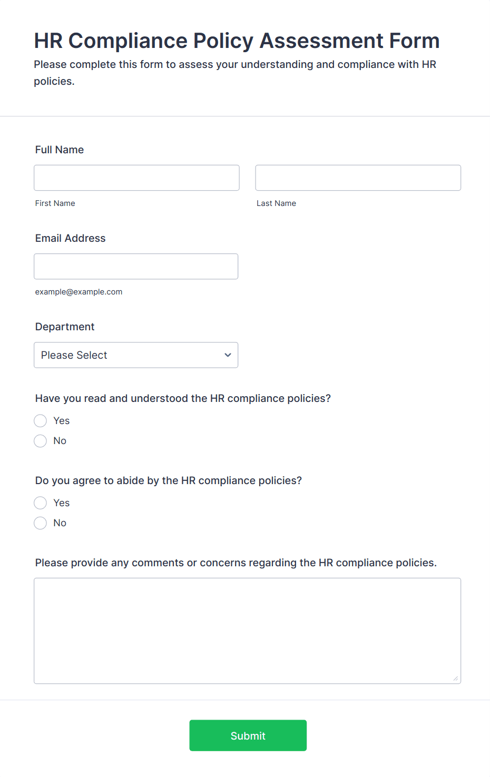490x777 pixels.
Task: Select No for read and understood policies
Action: 41,440
